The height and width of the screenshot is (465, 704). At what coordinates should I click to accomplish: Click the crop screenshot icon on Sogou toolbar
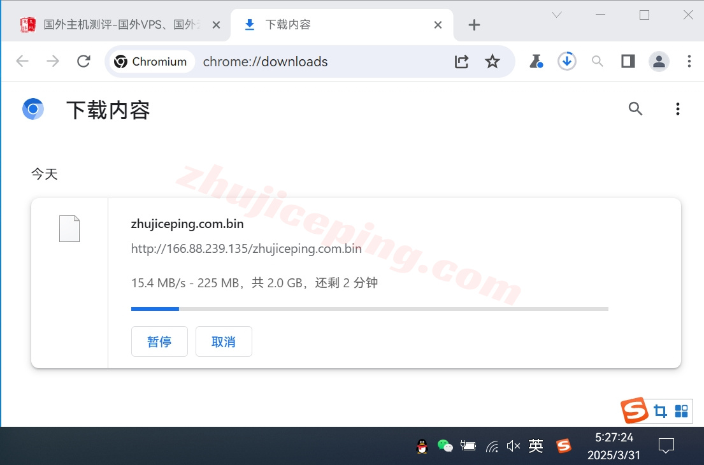[x=660, y=411]
